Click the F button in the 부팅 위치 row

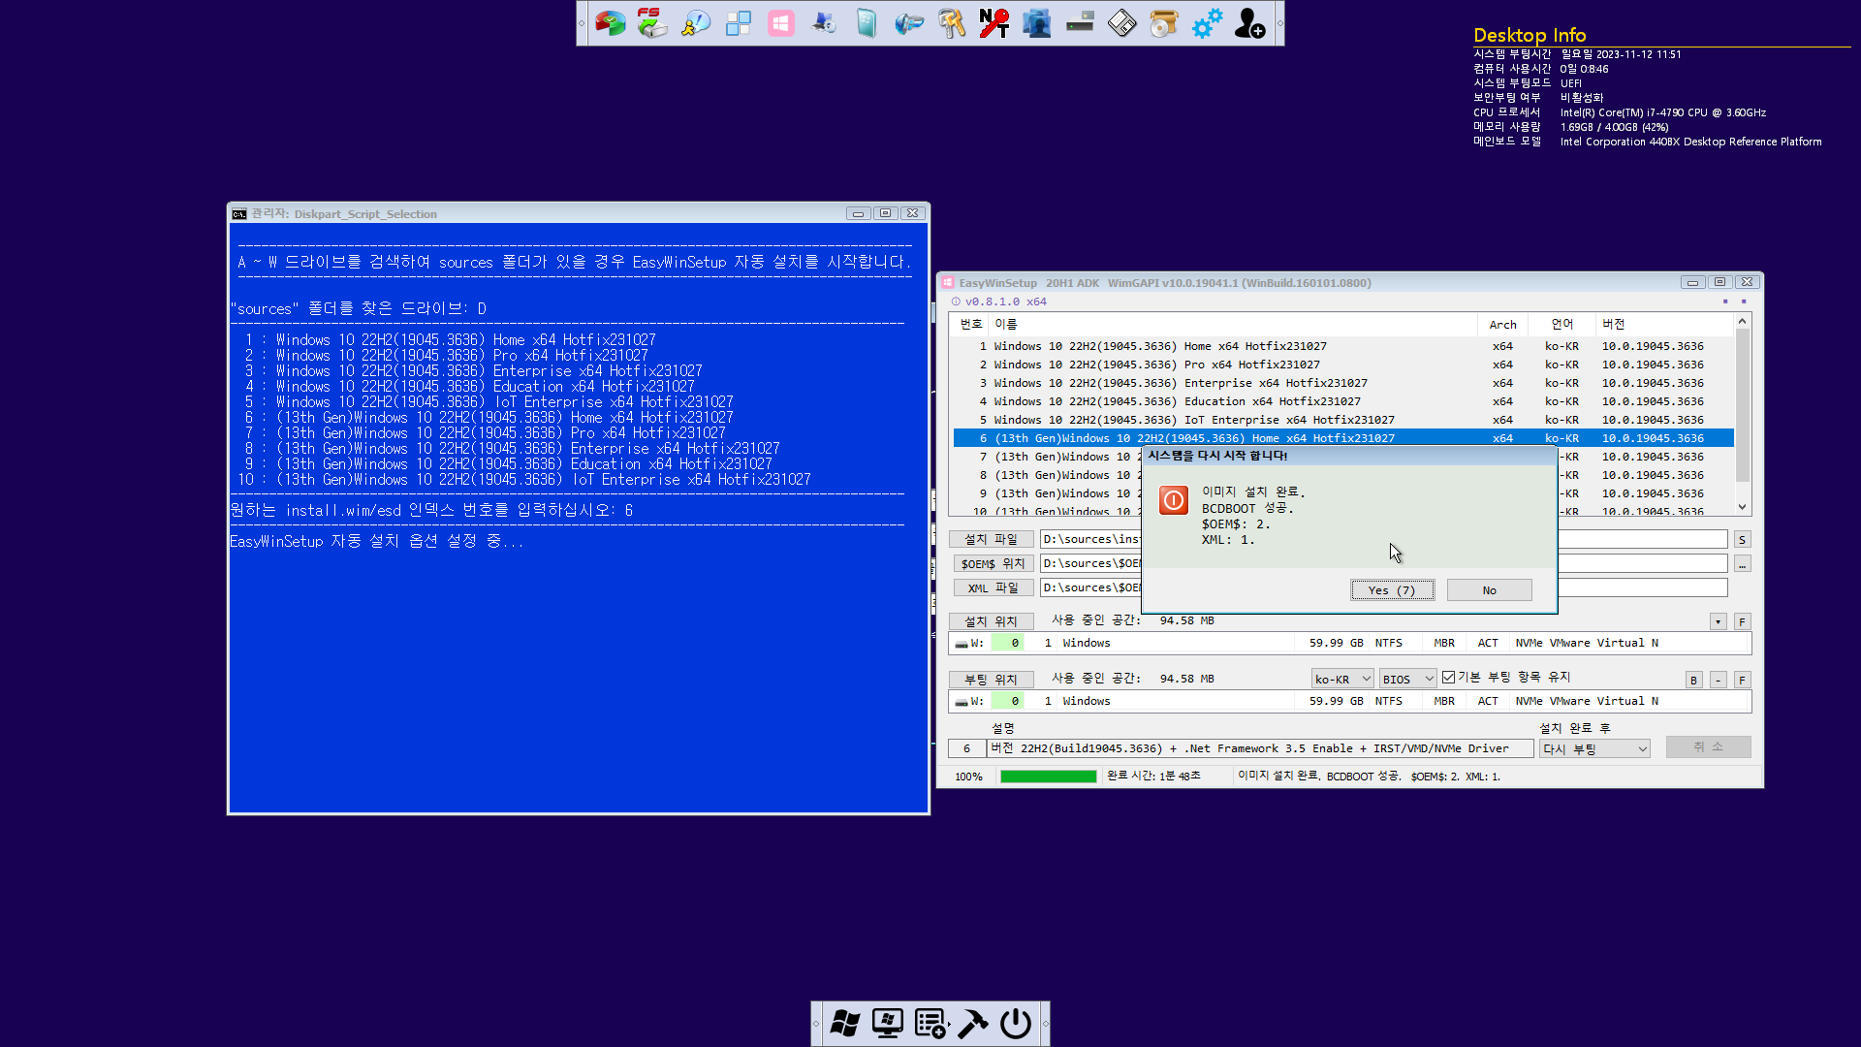1742,680
